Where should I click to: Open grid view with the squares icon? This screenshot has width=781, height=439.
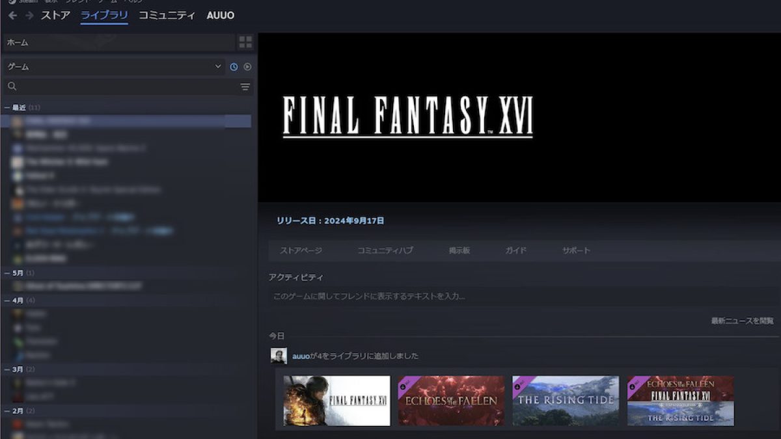(245, 42)
